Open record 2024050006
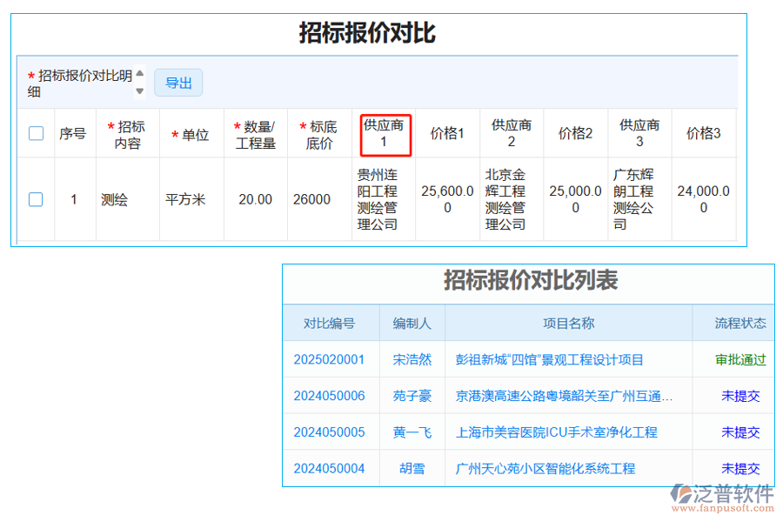The image size is (783, 522). 331,395
